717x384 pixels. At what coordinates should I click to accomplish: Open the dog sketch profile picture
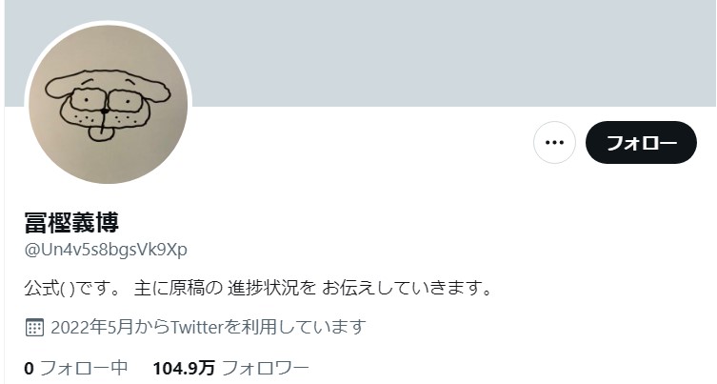point(109,104)
